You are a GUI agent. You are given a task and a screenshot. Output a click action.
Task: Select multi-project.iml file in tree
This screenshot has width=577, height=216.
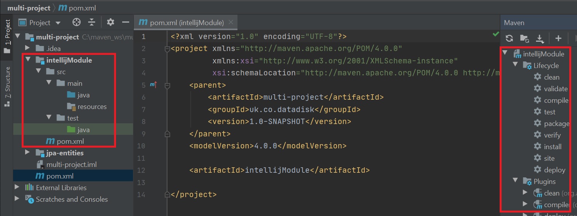[71, 165]
